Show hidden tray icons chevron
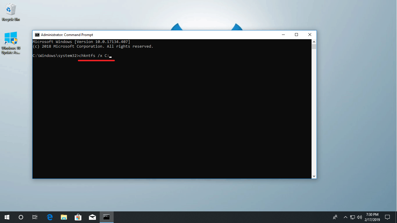The image size is (397, 223). [x=346, y=217]
